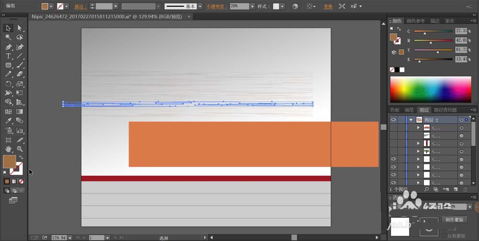Select the Artboard tool
The image size is (479, 241).
click(x=8, y=140)
